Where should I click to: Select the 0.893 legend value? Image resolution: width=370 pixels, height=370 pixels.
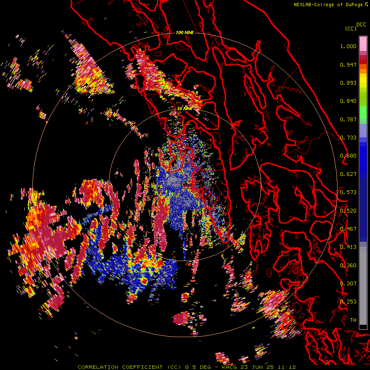348,83
